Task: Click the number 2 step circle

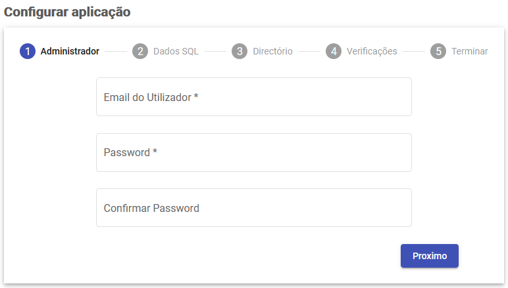Action: coord(140,51)
